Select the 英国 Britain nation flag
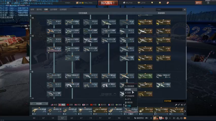This screenshot has height=121, width=216. (x=77, y=105)
